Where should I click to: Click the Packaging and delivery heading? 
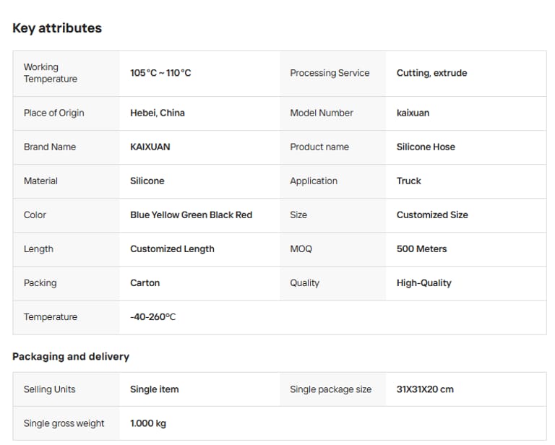pos(71,356)
